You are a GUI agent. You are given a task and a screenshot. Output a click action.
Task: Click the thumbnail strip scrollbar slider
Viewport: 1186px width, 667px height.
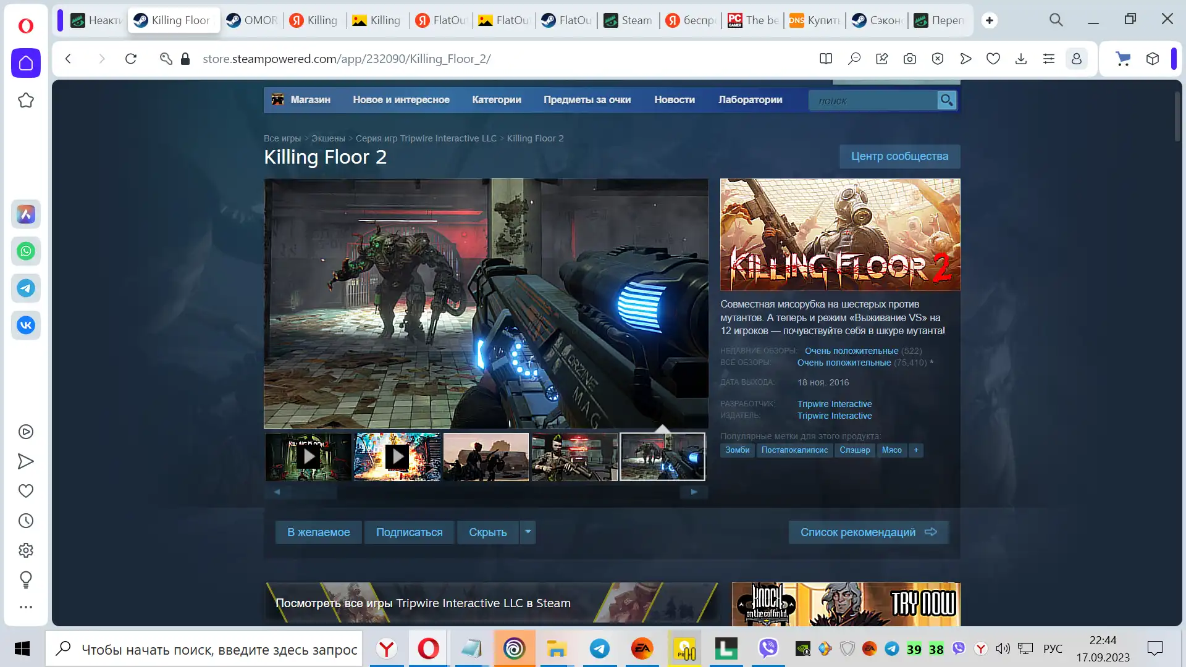(314, 492)
